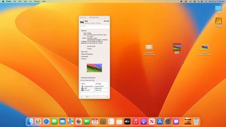Image resolution: width=226 pixels, height=127 pixels.
Task: Click the date and time in the menu bar
Action: (216, 1)
